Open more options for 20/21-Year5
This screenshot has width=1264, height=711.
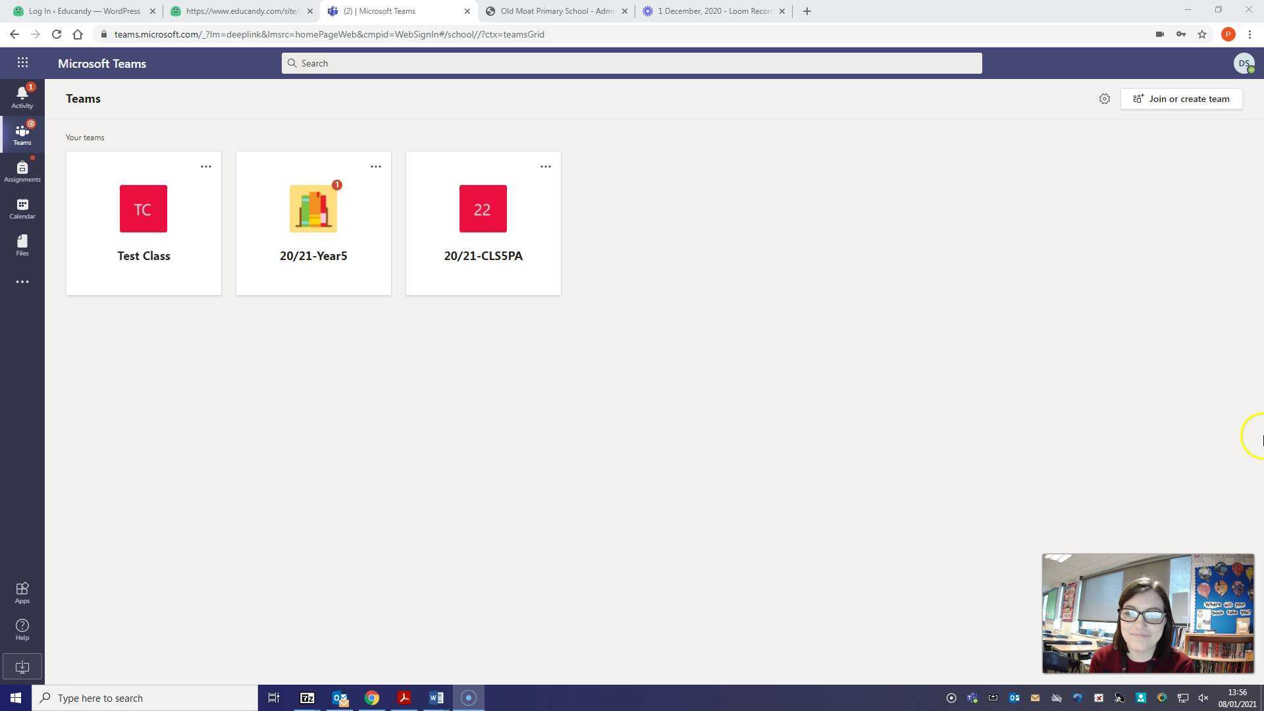tap(375, 167)
